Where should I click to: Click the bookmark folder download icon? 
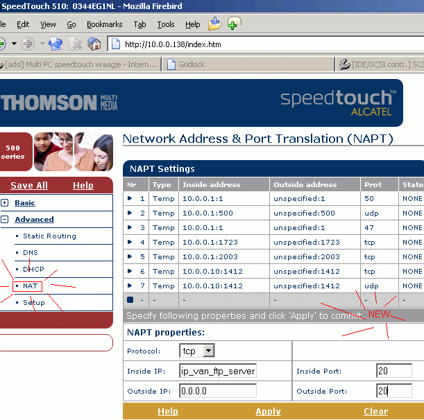[x=214, y=24]
